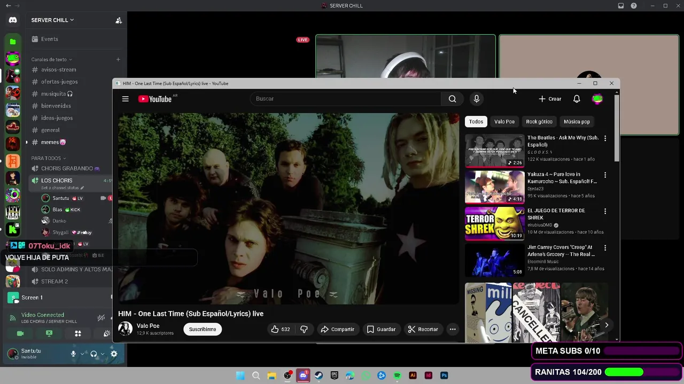Click the invite people icon beside SERVER CHILL
The width and height of the screenshot is (684, 384).
[x=119, y=20]
